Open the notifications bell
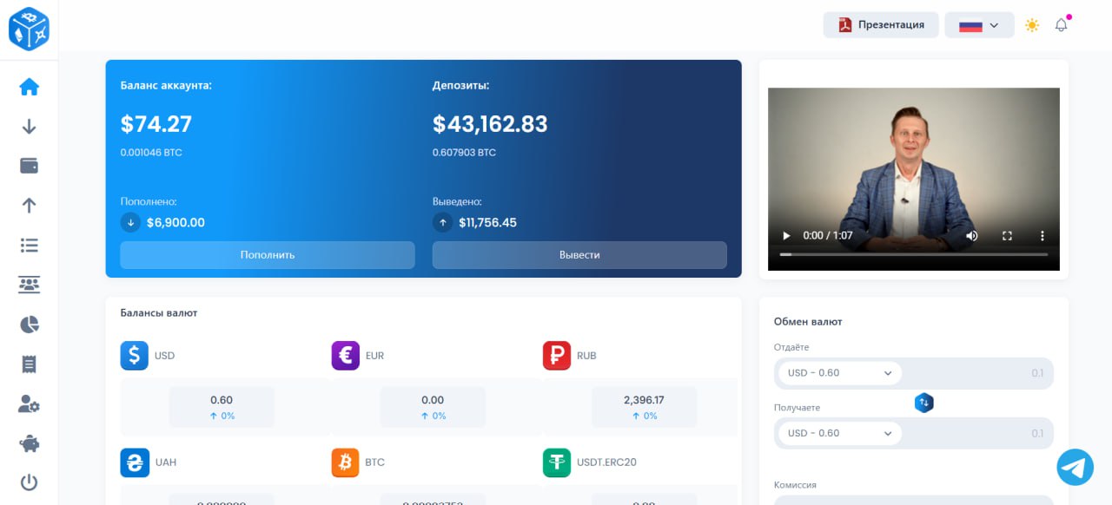1112x505 pixels. (x=1061, y=25)
